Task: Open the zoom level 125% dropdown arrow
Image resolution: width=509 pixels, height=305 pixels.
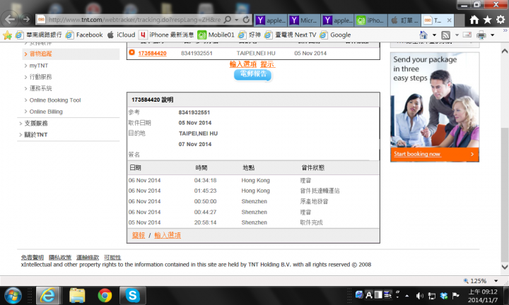Action: pos(496,281)
